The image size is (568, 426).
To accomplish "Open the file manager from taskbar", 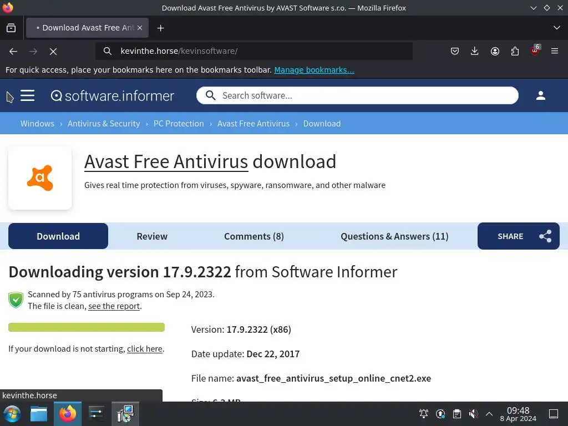I will click(x=39, y=414).
